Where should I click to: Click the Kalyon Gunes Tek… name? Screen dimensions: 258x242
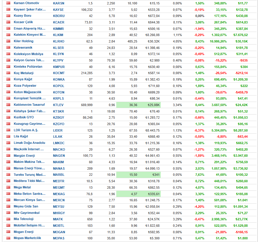pos(29,60)
